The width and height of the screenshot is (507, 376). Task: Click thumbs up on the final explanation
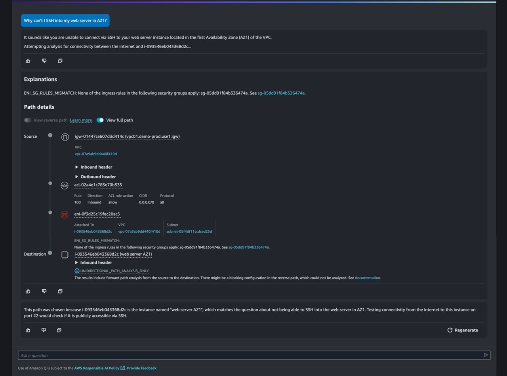coord(28,330)
